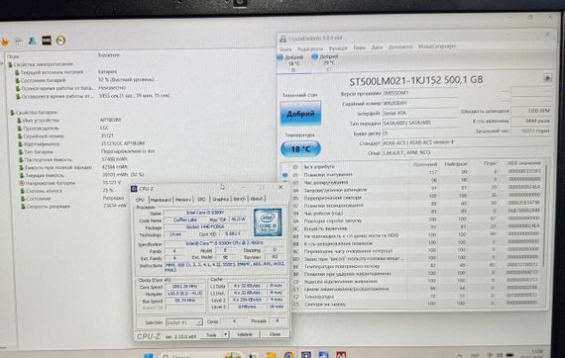The width and height of the screenshot is (565, 358).
Task: Open Редагувати menu in CrystalDiskInfo
Action: pos(310,48)
